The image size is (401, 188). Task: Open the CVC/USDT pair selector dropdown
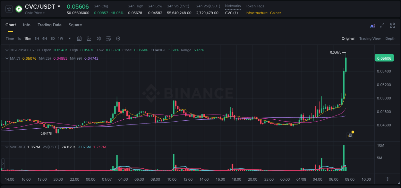pos(59,6)
